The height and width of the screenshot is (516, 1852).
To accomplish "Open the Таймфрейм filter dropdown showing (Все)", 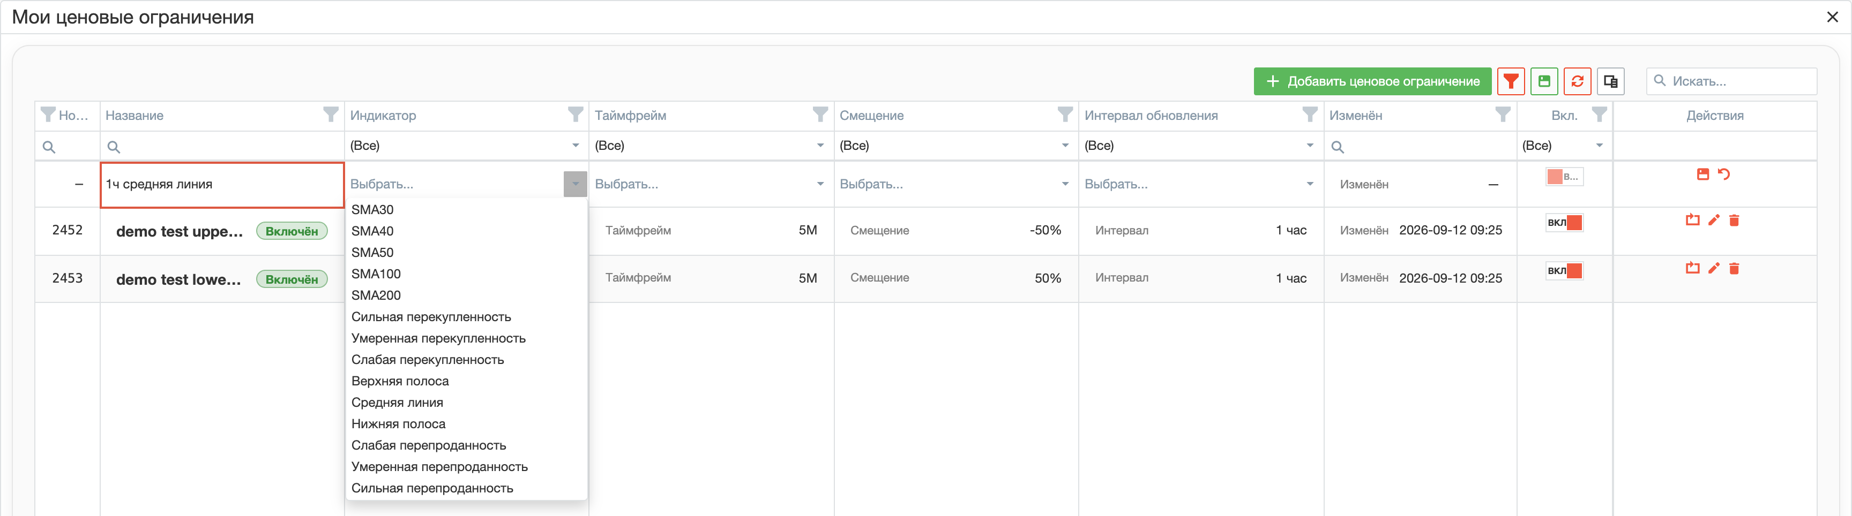I will point(711,146).
